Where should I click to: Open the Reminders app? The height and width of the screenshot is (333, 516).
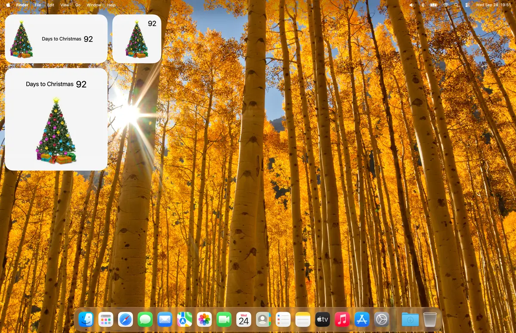(283, 319)
